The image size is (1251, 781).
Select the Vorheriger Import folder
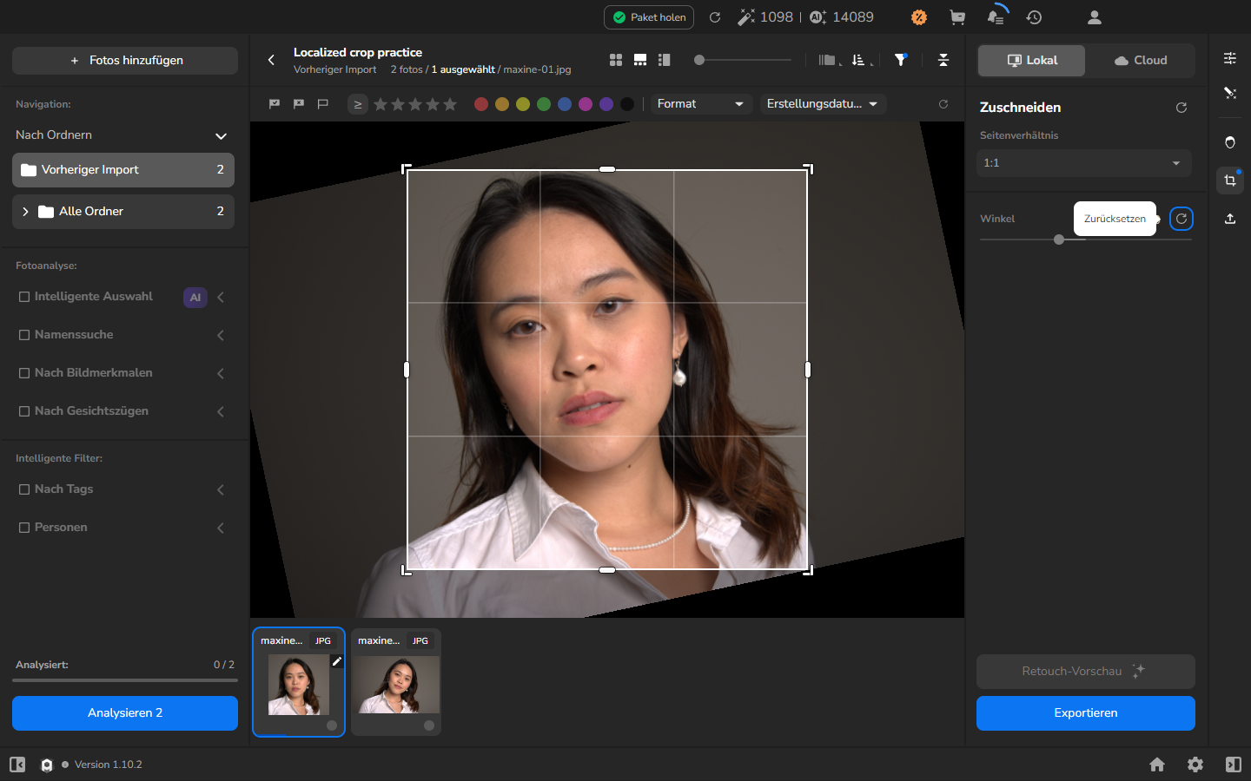click(123, 170)
